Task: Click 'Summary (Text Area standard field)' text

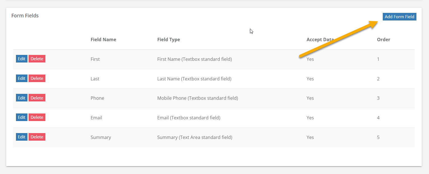Action: pyautogui.click(x=195, y=137)
